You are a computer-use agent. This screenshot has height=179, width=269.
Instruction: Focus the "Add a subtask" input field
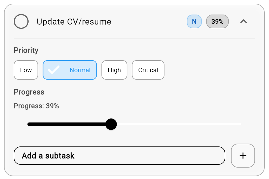coord(119,156)
